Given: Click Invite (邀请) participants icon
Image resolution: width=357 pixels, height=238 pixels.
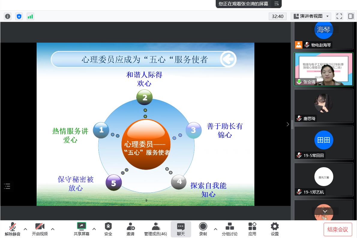Looking at the screenshot, I should [130, 229].
